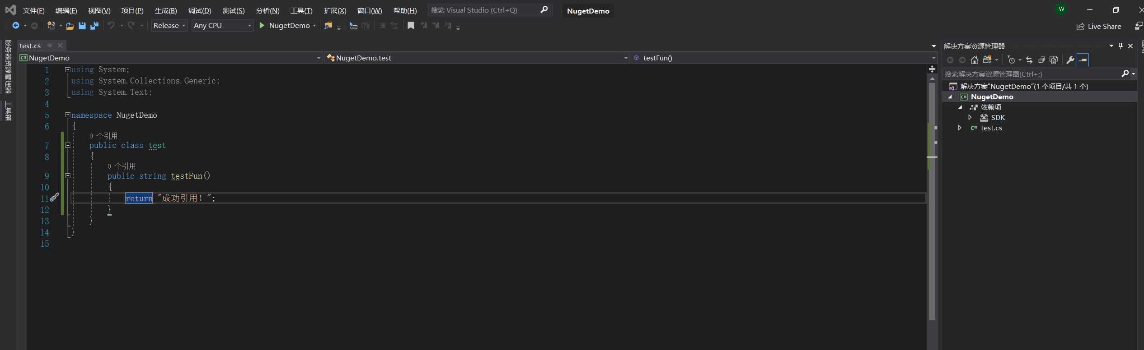Open the 视图(V) menu
The height and width of the screenshot is (350, 1144).
[x=99, y=10]
